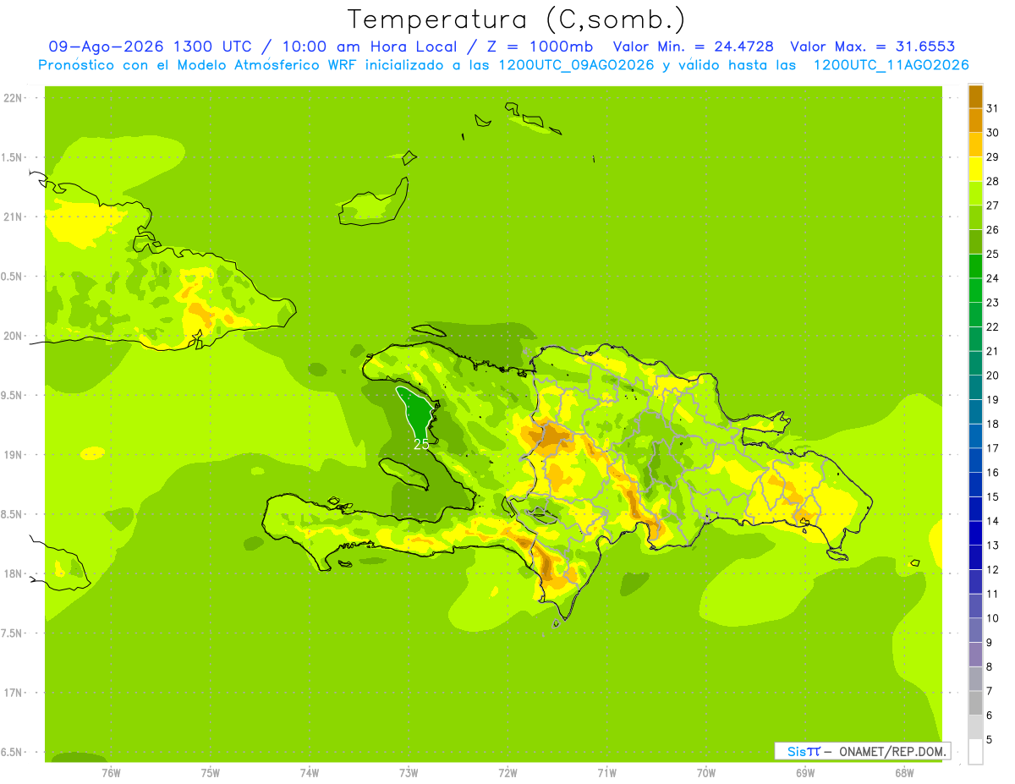Click the dark blue swatch between colorbar labels 13 and 14
This screenshot has height=784, width=1015.
976,533
